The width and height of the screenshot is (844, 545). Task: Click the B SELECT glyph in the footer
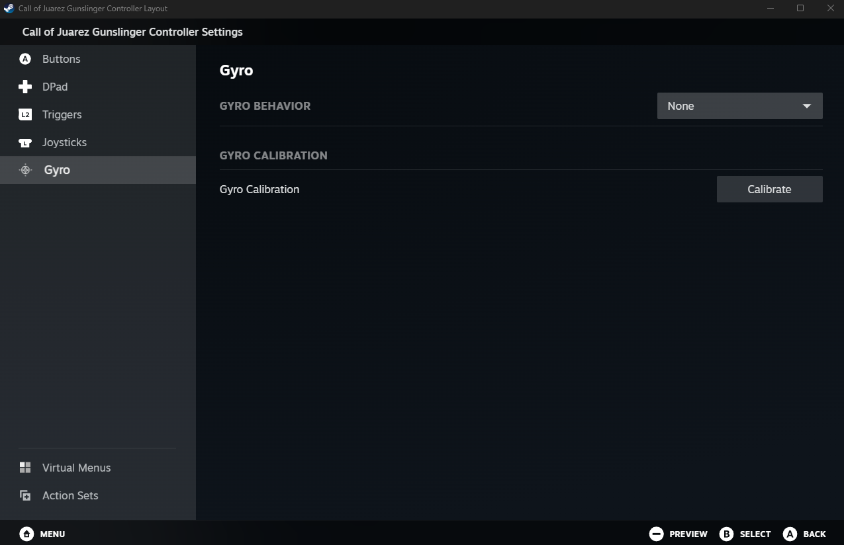[x=726, y=534]
